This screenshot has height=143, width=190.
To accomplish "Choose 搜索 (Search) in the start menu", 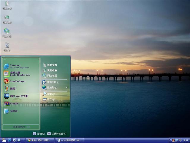I will [x=50, y=94].
